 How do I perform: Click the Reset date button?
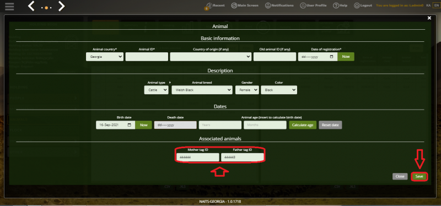click(330, 125)
